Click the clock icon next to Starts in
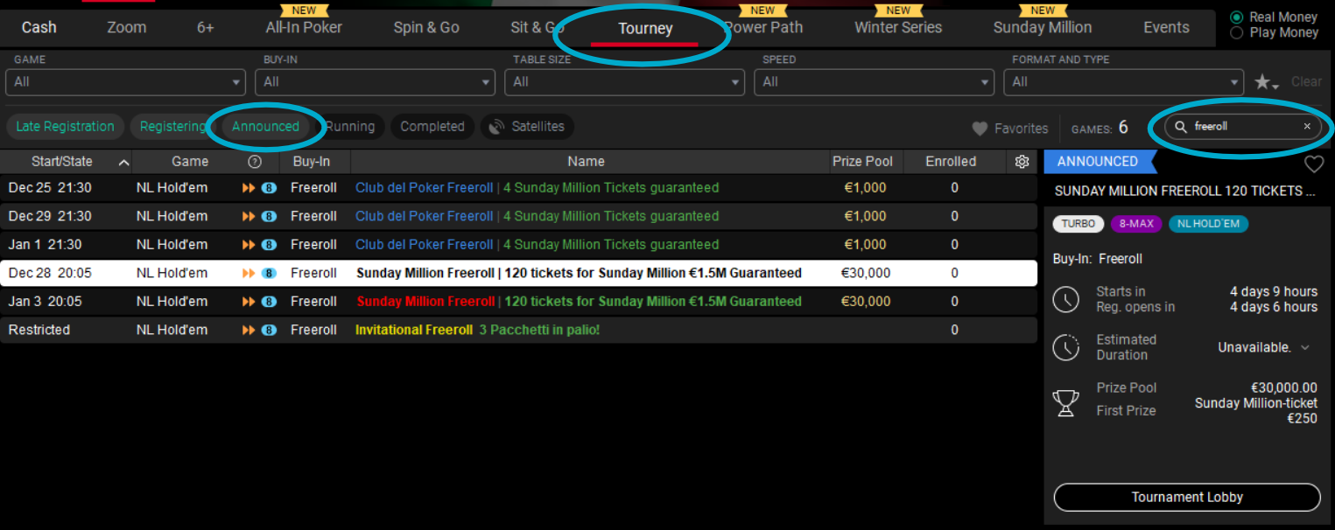Viewport: 1335px width, 530px height. [1065, 299]
